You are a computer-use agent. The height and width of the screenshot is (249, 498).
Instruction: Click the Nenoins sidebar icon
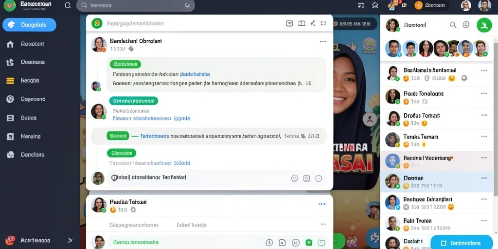tap(10, 137)
